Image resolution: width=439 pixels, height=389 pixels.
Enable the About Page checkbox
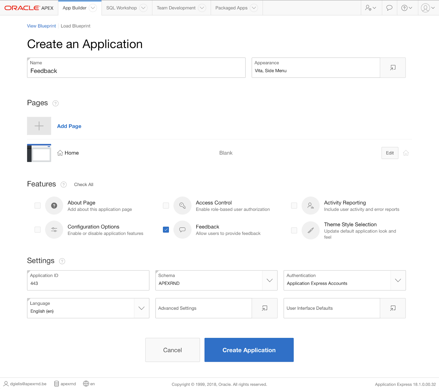(x=38, y=205)
